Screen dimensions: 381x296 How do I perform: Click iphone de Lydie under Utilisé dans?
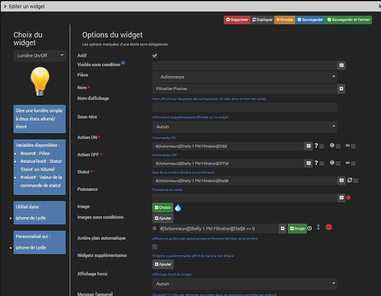(31, 218)
